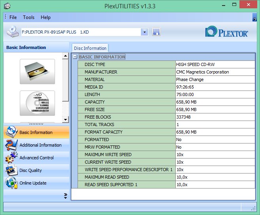Select the TOTAL TRACKS row label
Viewport: 260px width, 215px height.
[x=99, y=124]
